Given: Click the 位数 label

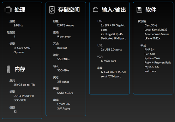Looking at the screenshot, I should (x=12, y=107).
